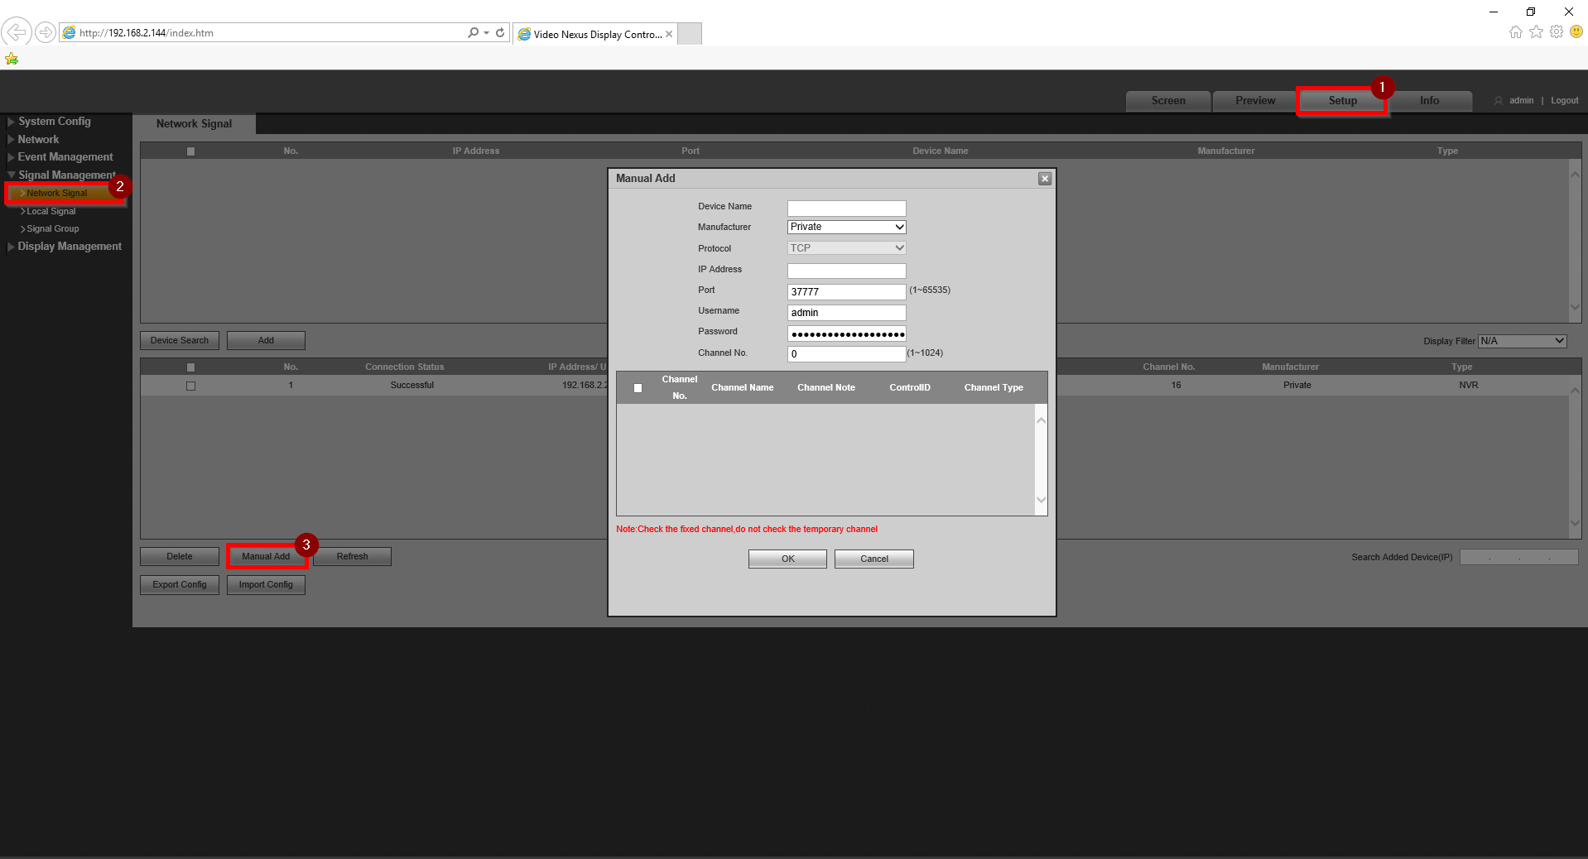1588x859 pixels.
Task: Switch to the Screen tab
Action: [x=1168, y=101]
